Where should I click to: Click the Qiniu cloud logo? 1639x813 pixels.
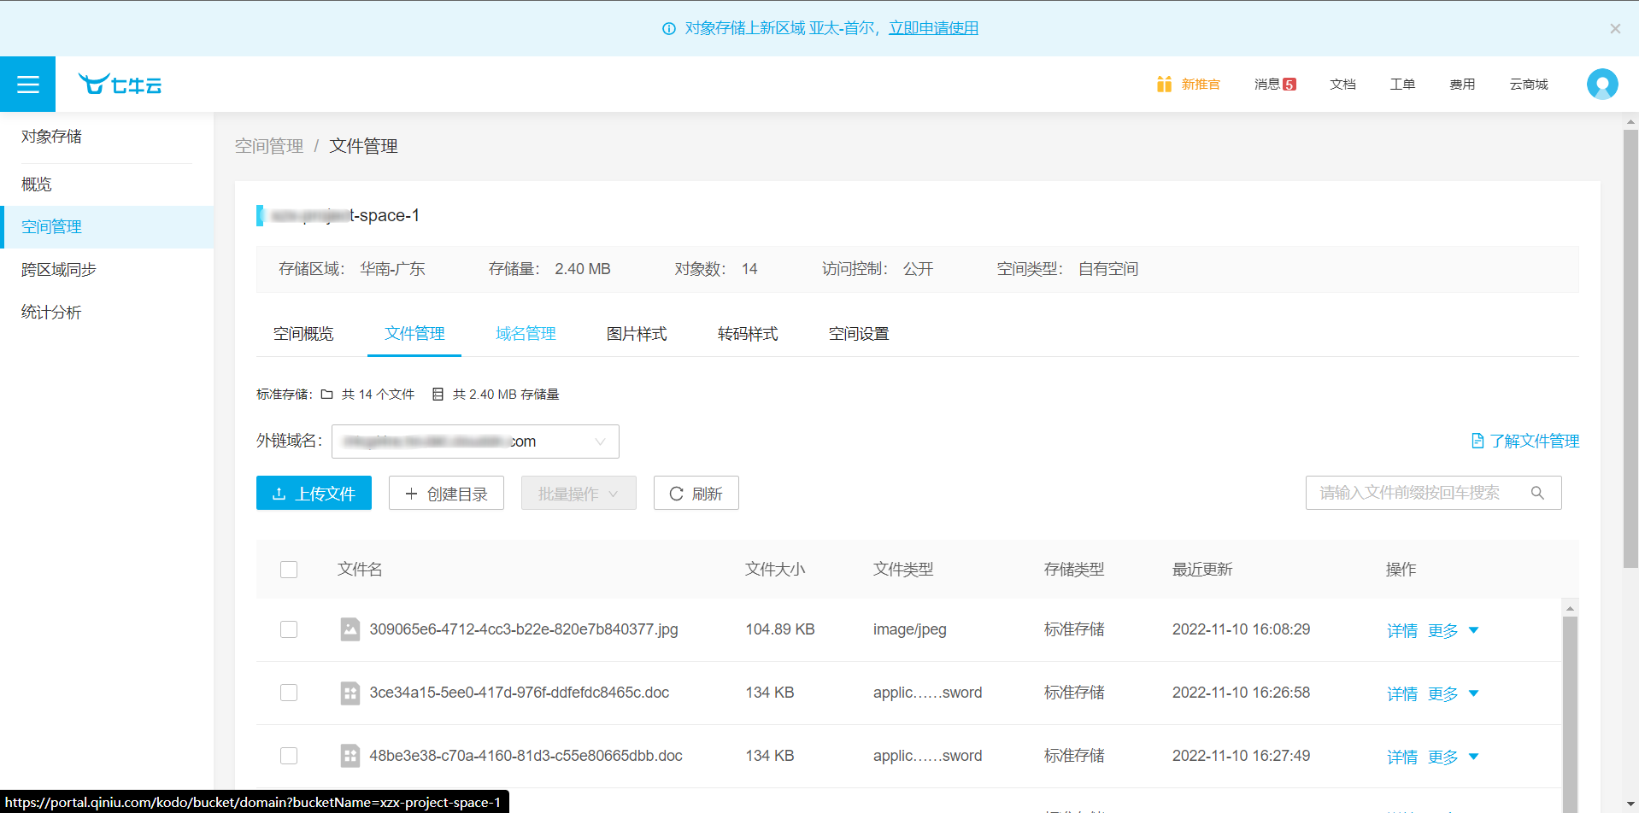[x=120, y=84]
